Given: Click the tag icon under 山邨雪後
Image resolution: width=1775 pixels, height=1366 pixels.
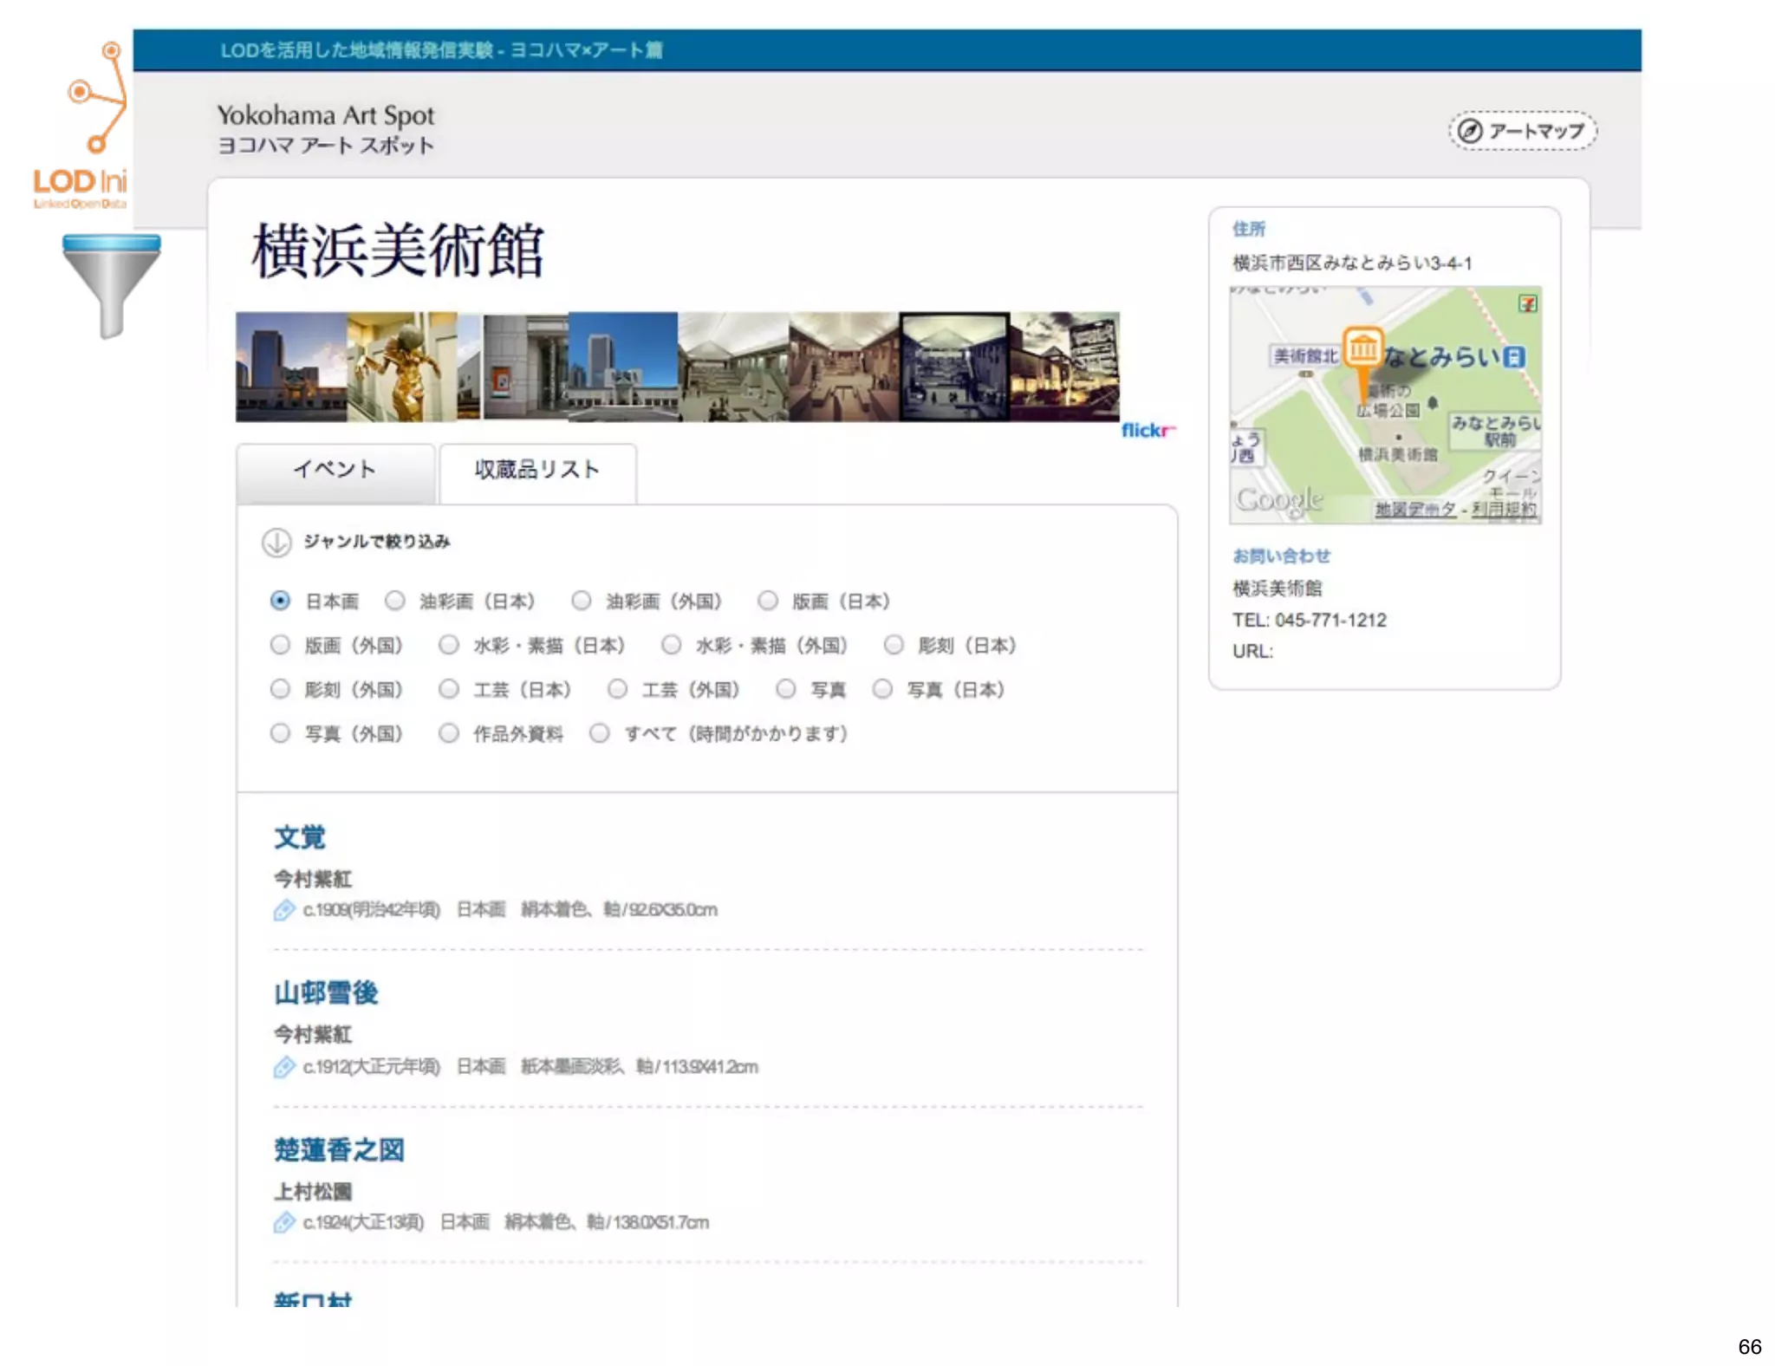Looking at the screenshot, I should 284,1067.
